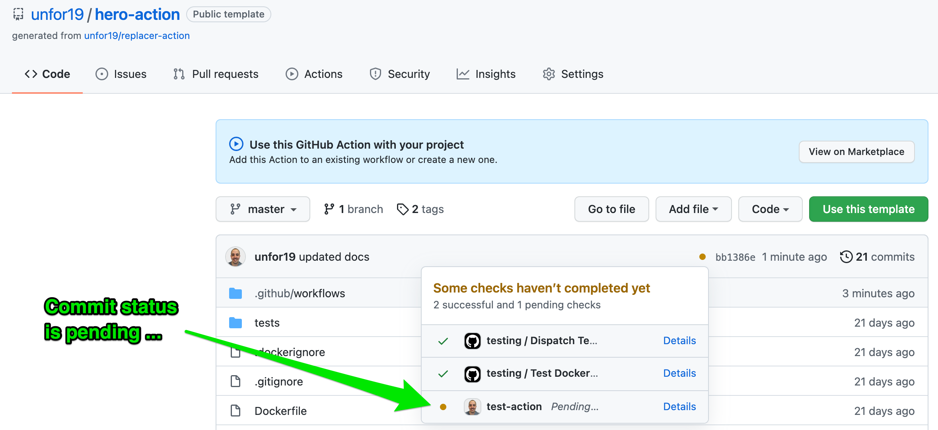This screenshot has width=938, height=430.
Task: Open the .gitignore file
Action: pyautogui.click(x=279, y=382)
